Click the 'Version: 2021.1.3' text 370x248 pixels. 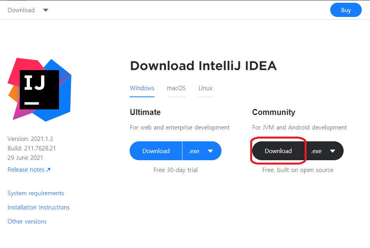(x=30, y=139)
